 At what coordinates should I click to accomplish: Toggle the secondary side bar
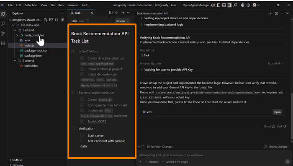coord(229,5)
